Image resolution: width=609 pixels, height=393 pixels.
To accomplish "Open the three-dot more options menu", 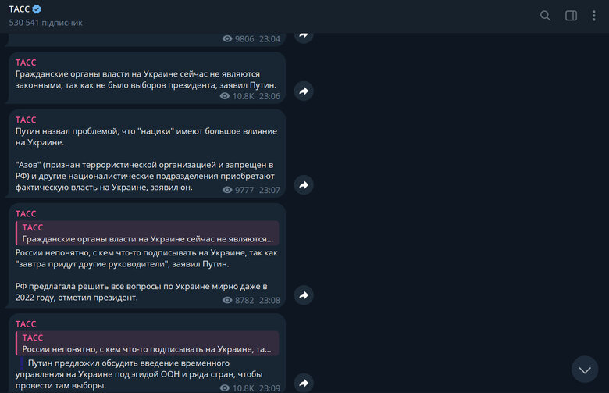I will pos(593,16).
